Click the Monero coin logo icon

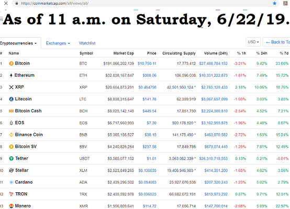pyautogui.click(x=12, y=206)
